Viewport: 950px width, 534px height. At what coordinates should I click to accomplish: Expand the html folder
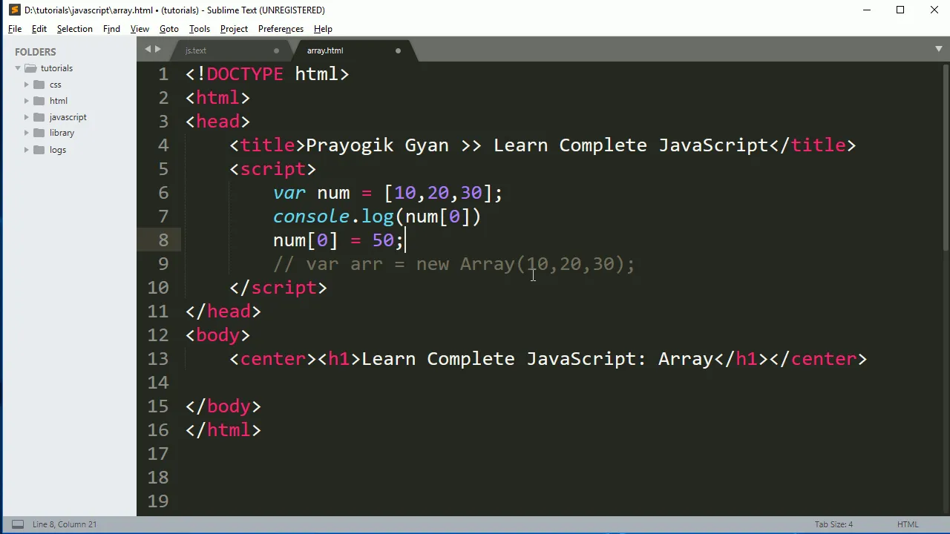26,101
